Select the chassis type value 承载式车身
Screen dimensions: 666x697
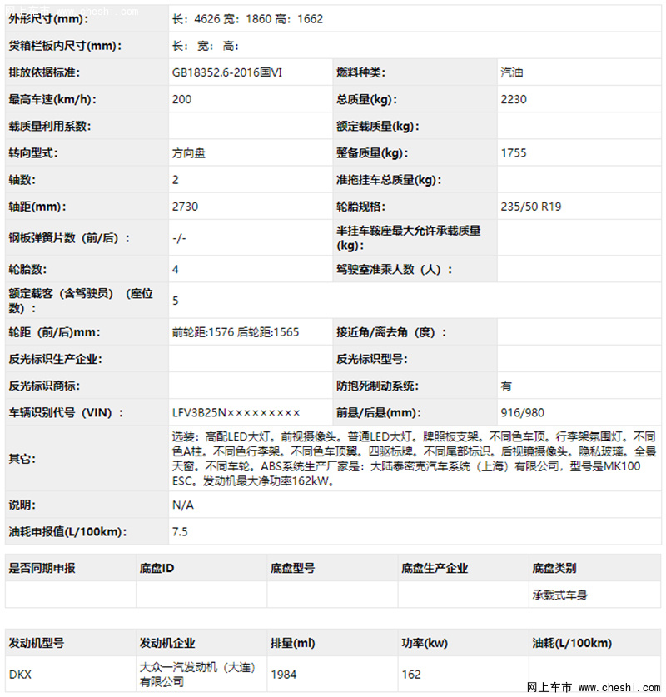coord(559,595)
